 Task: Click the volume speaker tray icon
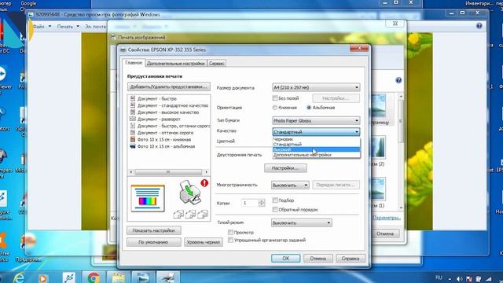click(x=459, y=279)
